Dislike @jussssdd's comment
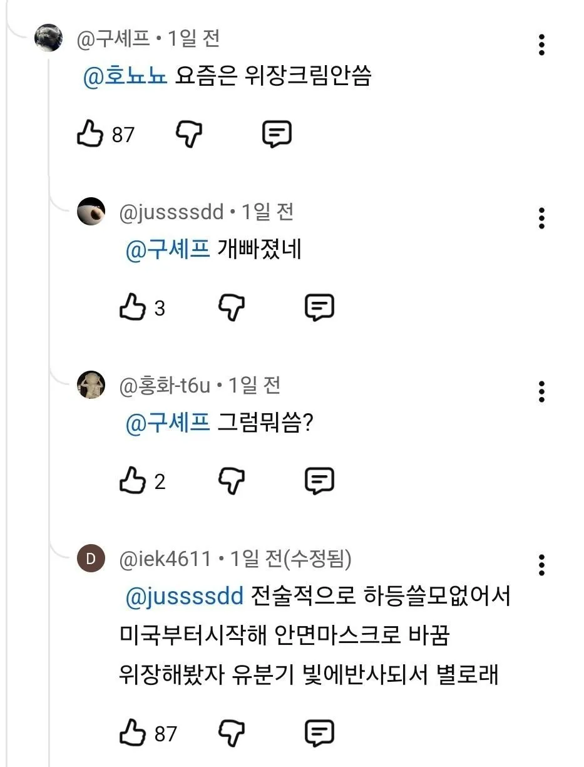Screen dimensions: 584x767 click(x=232, y=306)
